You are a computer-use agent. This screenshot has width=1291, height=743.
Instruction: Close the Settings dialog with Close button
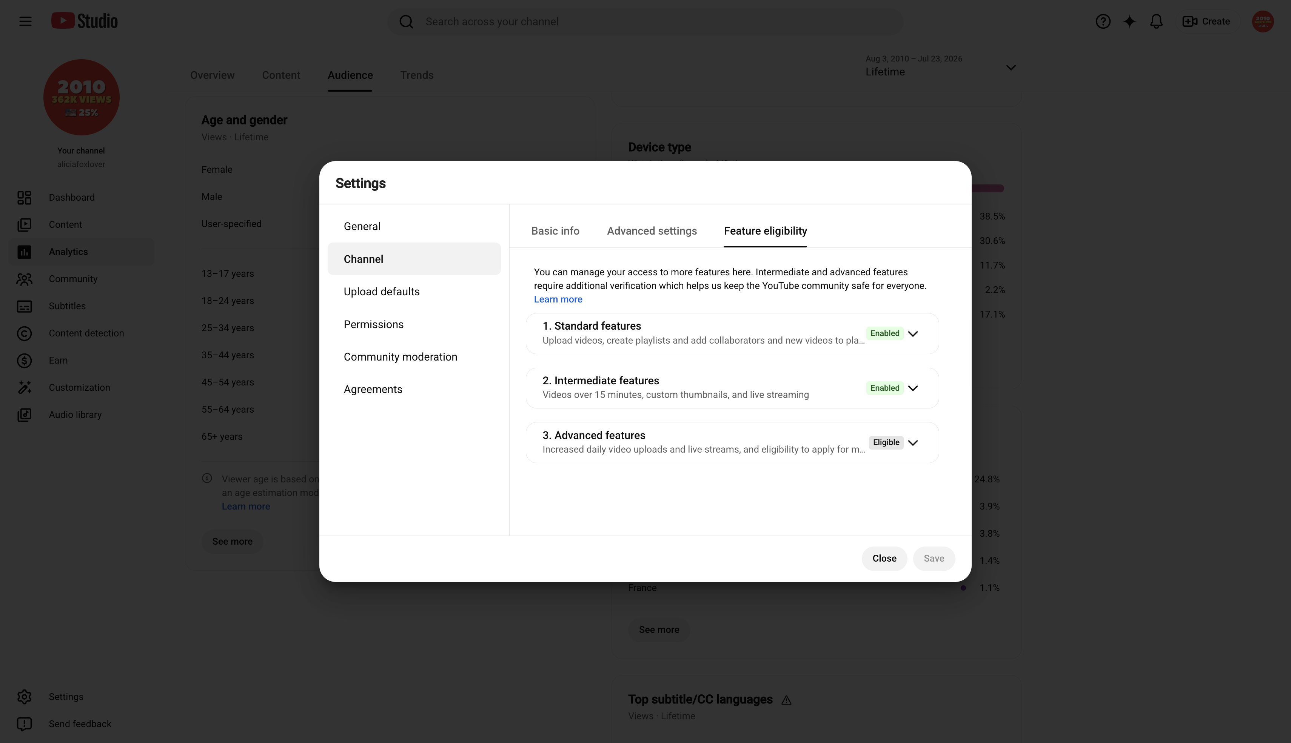tap(884, 558)
